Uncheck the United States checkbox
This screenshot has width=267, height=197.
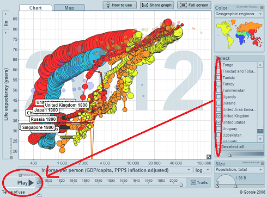(219, 122)
